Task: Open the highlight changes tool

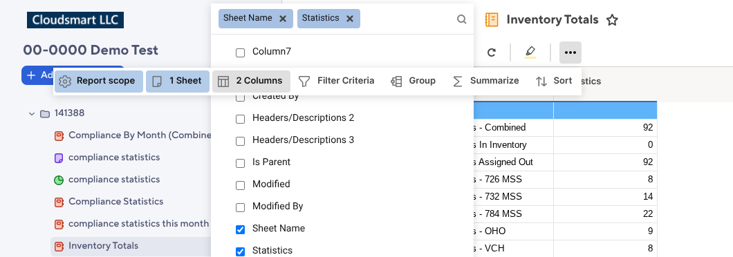Action: click(530, 52)
